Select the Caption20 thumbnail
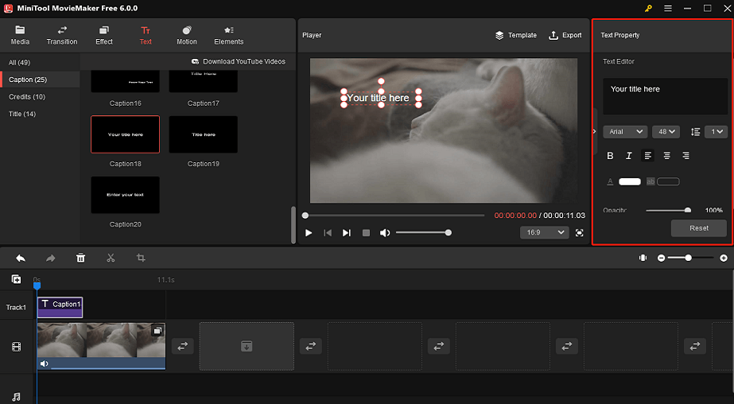 (125, 196)
